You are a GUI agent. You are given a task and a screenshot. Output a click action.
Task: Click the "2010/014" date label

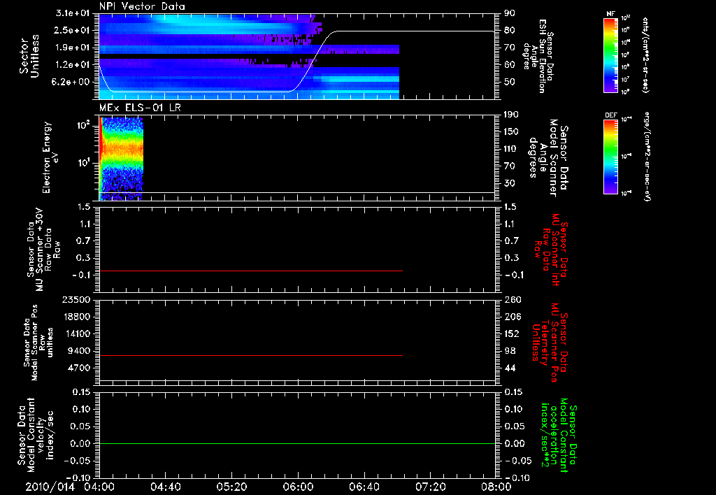click(50, 487)
